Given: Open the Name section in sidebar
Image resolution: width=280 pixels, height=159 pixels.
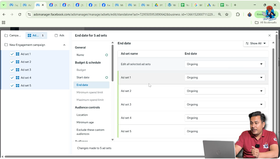Looking at the screenshot, I should pyautogui.click(x=91, y=55).
